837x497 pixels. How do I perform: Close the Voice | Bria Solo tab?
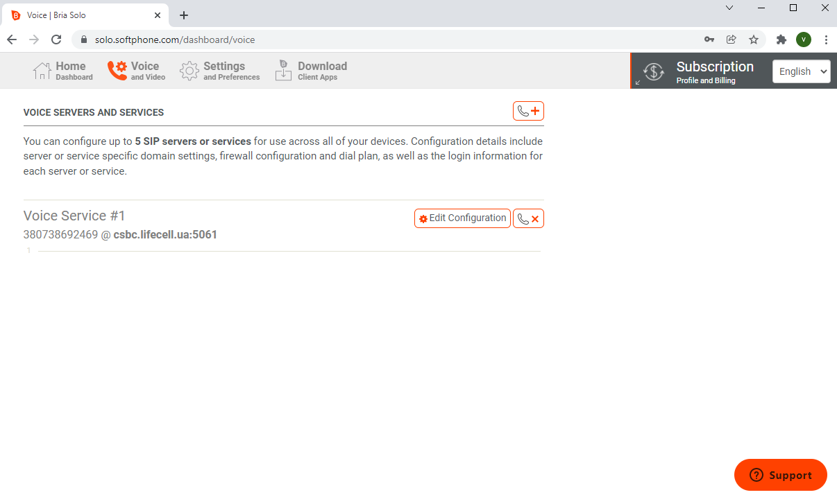(158, 15)
